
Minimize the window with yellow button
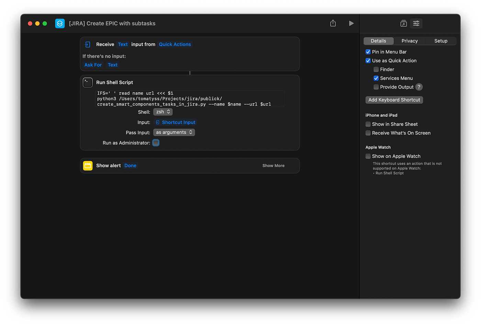coord(37,23)
